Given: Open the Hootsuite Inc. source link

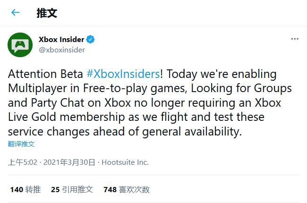Looking at the screenshot, I should [x=125, y=162].
